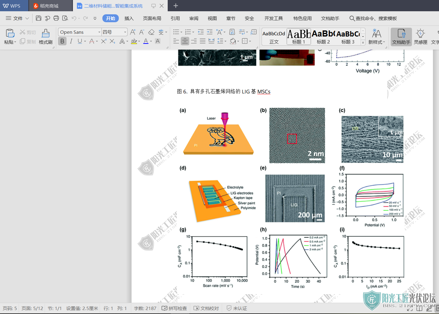Click the Print icon
This screenshot has width=439, height=314.
pos(56,18)
